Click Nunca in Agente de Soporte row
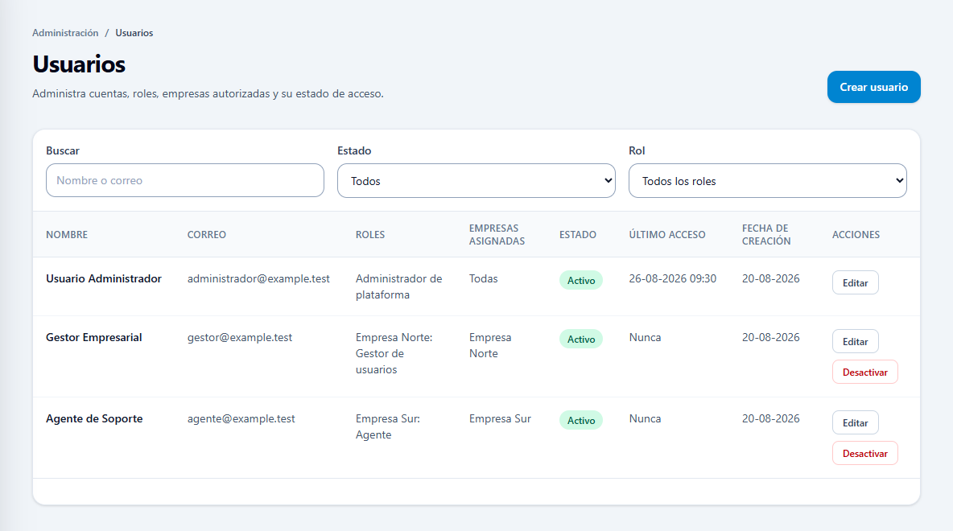Viewport: 953px width, 531px height. (645, 418)
